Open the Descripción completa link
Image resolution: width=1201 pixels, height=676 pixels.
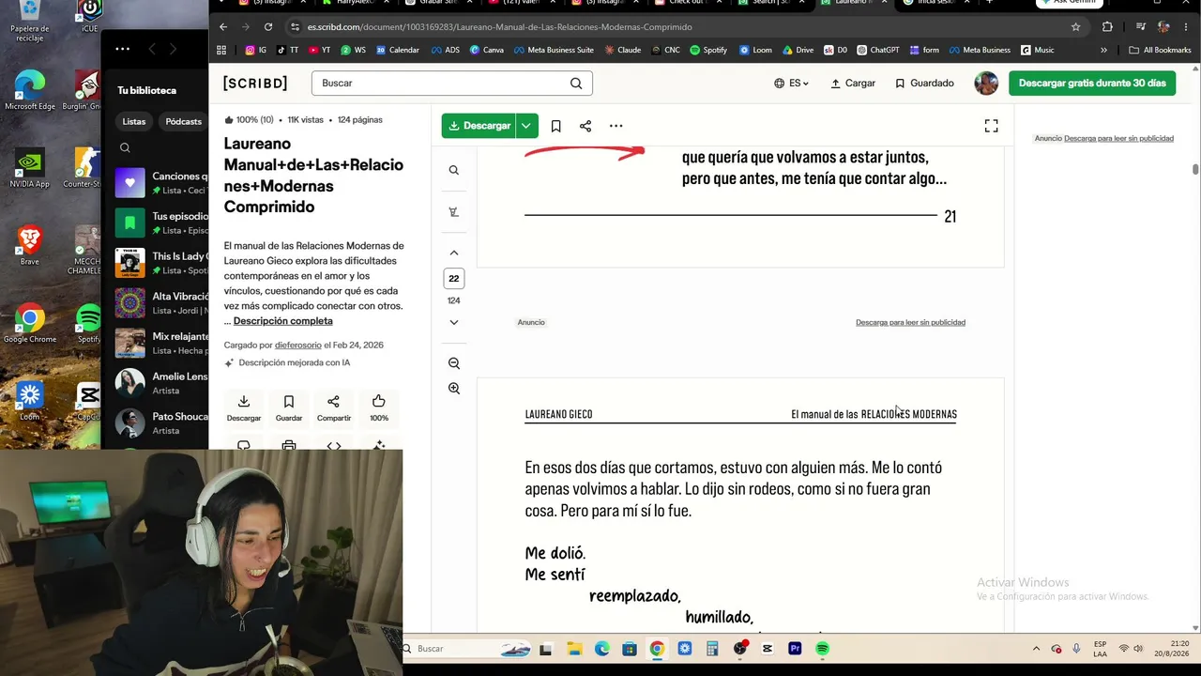coord(282,321)
